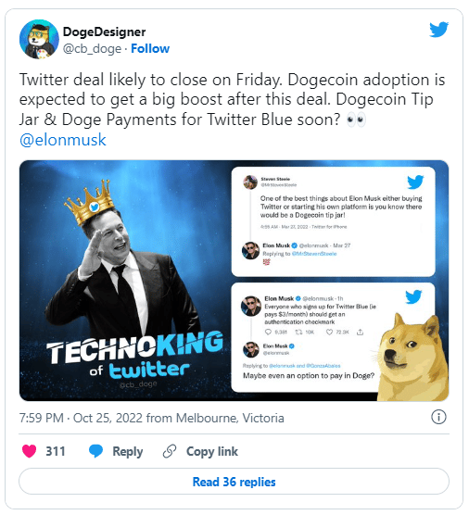
Task: Click the Reply text label
Action: point(128,452)
